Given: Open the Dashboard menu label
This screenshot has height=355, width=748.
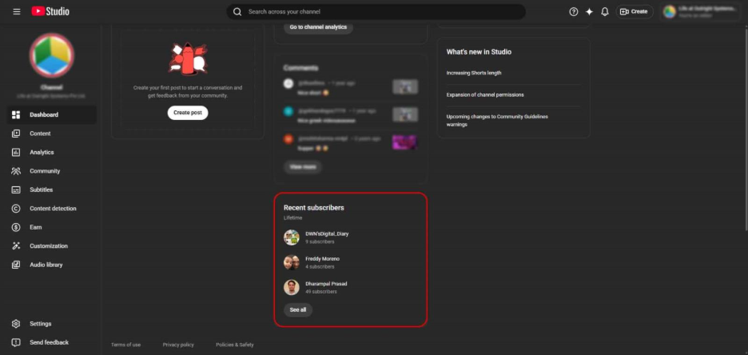Looking at the screenshot, I should click(44, 114).
